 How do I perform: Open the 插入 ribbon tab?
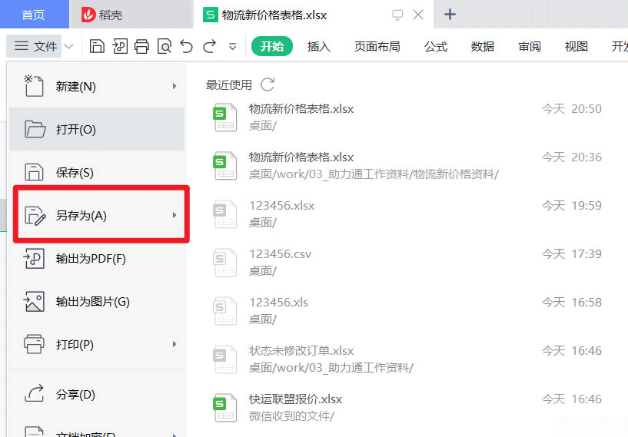pyautogui.click(x=319, y=46)
